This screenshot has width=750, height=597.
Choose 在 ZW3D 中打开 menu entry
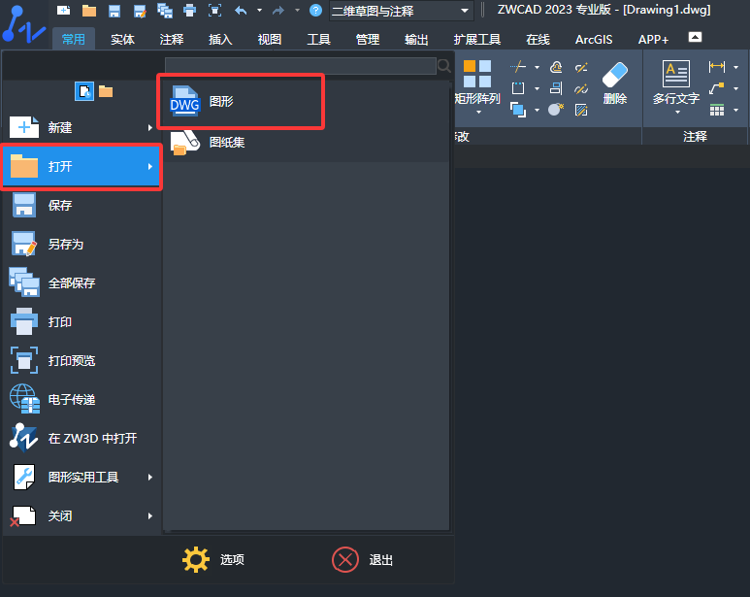click(81, 438)
